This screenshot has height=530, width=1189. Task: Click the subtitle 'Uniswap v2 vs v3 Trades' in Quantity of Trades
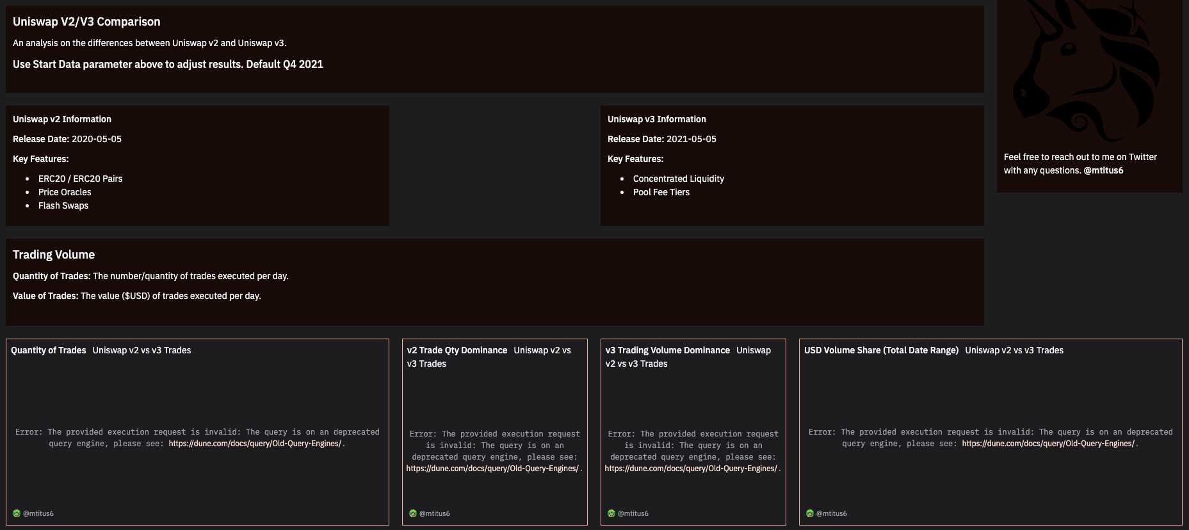pos(142,350)
